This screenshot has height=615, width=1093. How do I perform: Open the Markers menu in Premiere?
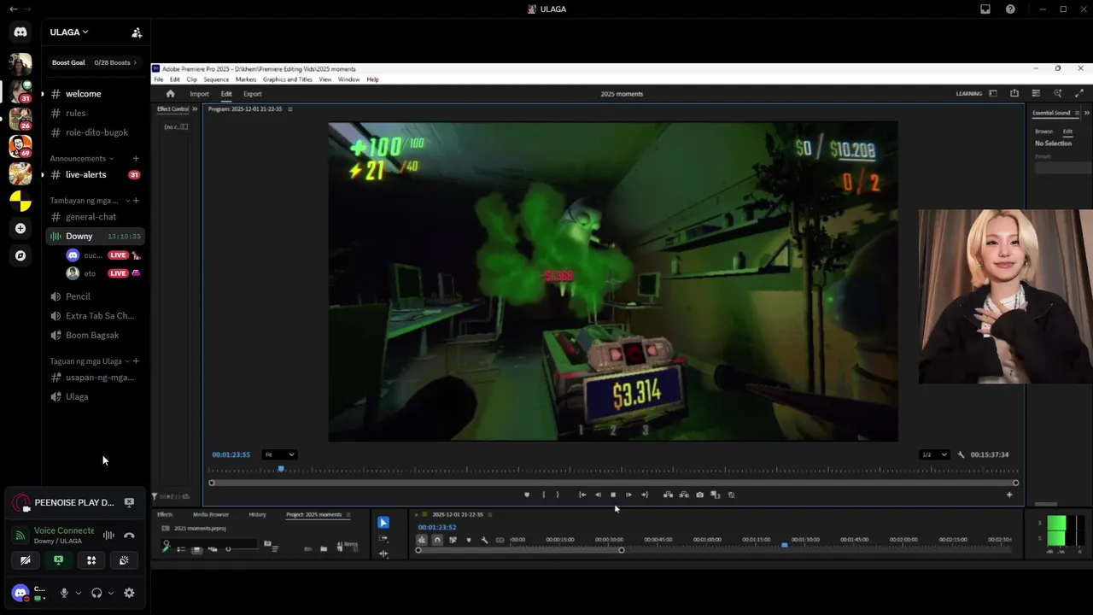pyautogui.click(x=246, y=79)
